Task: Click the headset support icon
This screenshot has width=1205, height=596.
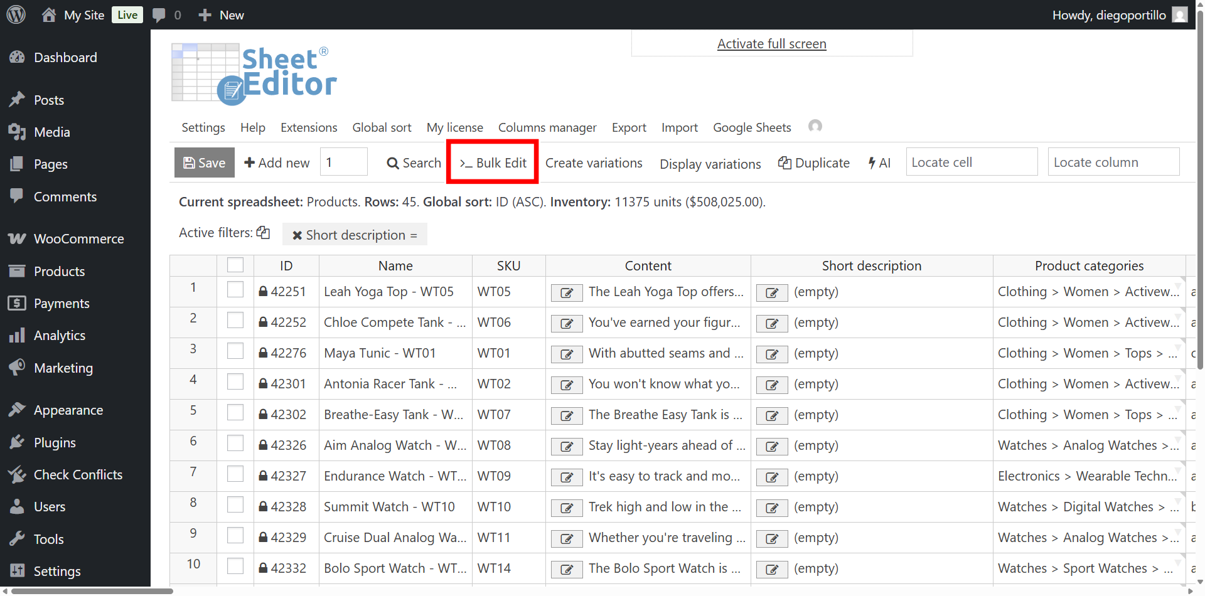Action: [815, 126]
